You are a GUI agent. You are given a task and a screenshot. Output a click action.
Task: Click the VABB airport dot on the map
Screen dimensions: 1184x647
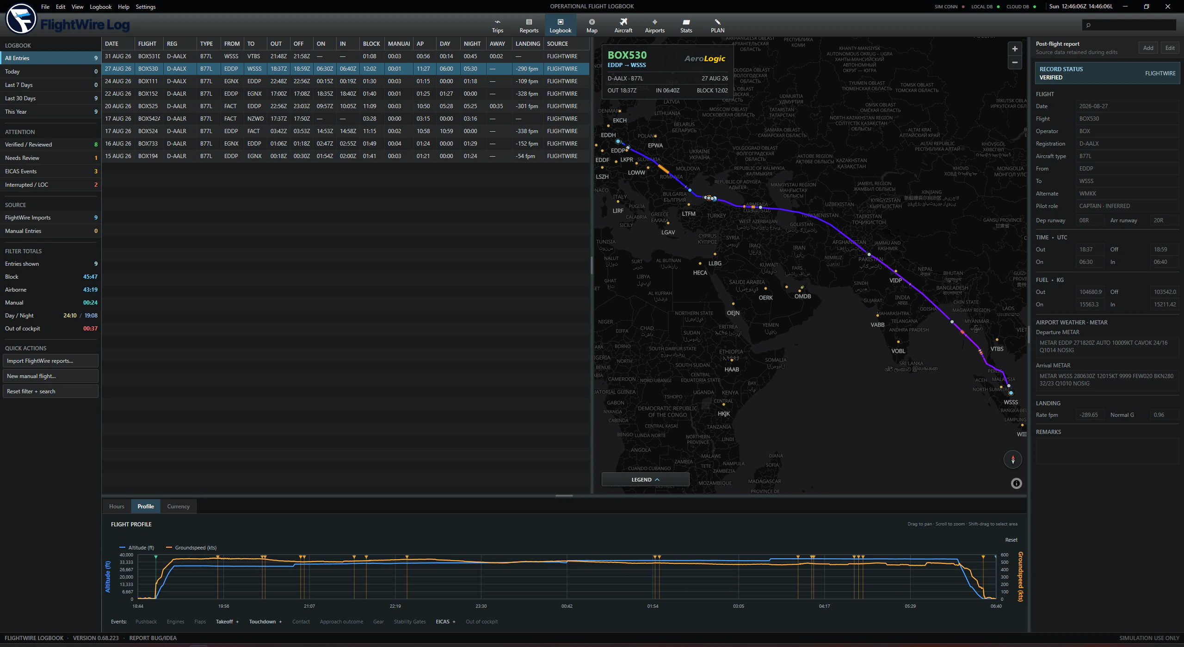(878, 316)
